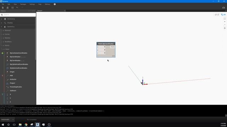227x127 pixels.
Task: Select PruneDuplicates in library list
Action: pyautogui.click(x=16, y=87)
